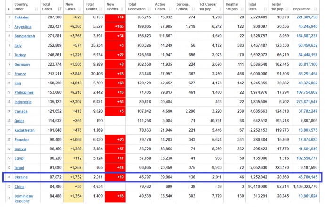The image size is (325, 207).
Task: Sort by Deaths/1M pop header
Action: click(x=234, y=7)
